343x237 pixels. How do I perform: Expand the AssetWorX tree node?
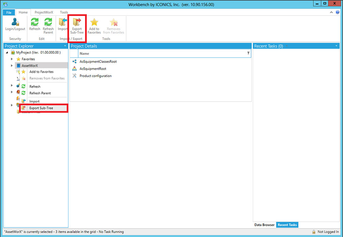point(12,66)
